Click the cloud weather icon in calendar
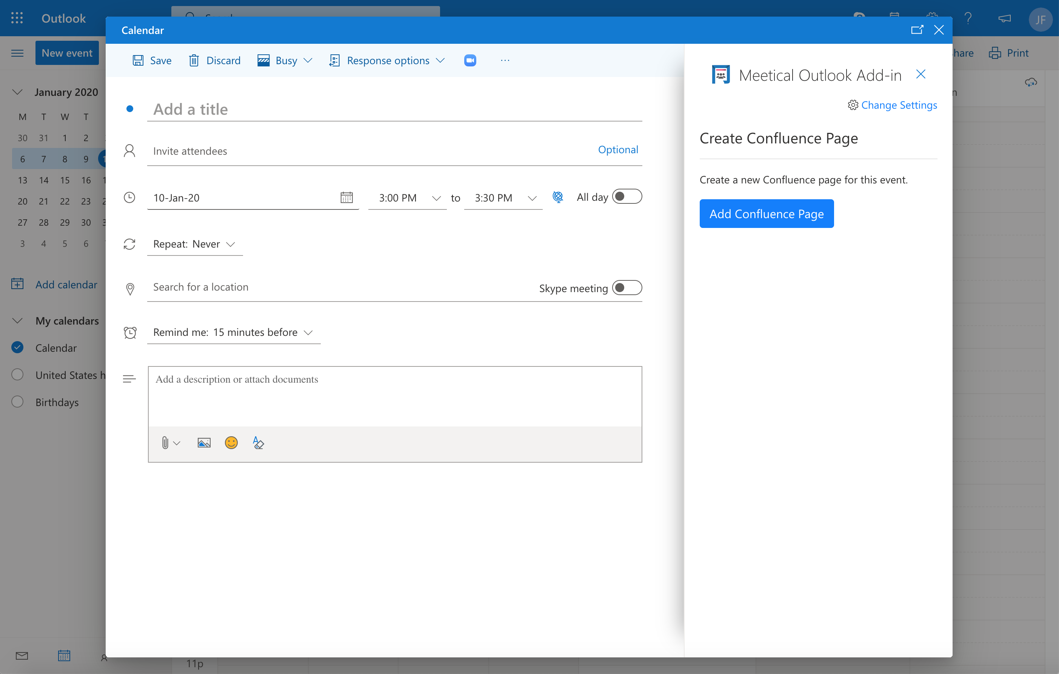 (1031, 82)
